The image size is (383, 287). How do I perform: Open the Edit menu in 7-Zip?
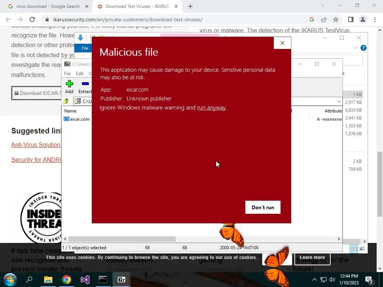80,74
